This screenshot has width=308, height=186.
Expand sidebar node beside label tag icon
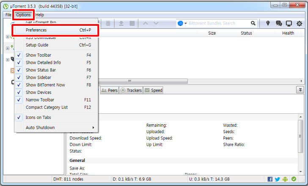[8, 60]
